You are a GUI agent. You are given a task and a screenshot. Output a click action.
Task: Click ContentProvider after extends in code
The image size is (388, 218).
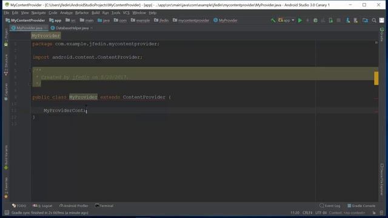click(144, 97)
